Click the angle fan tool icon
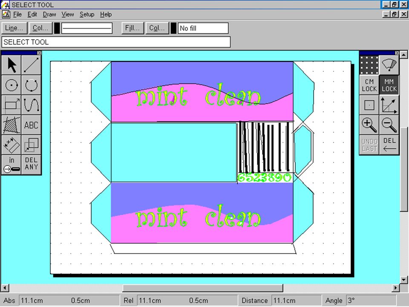Viewport: 409px width, 307px height. [389, 65]
